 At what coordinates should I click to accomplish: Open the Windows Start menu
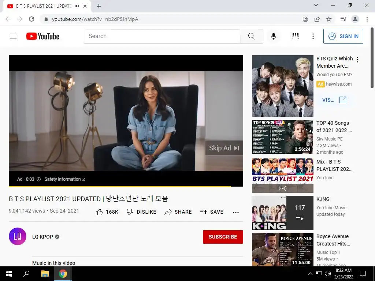tap(9, 274)
